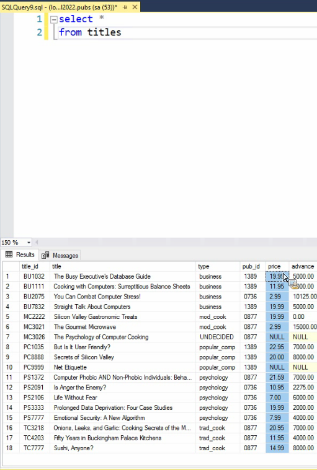Select the pub_id column header
317x470 pixels.
point(252,266)
